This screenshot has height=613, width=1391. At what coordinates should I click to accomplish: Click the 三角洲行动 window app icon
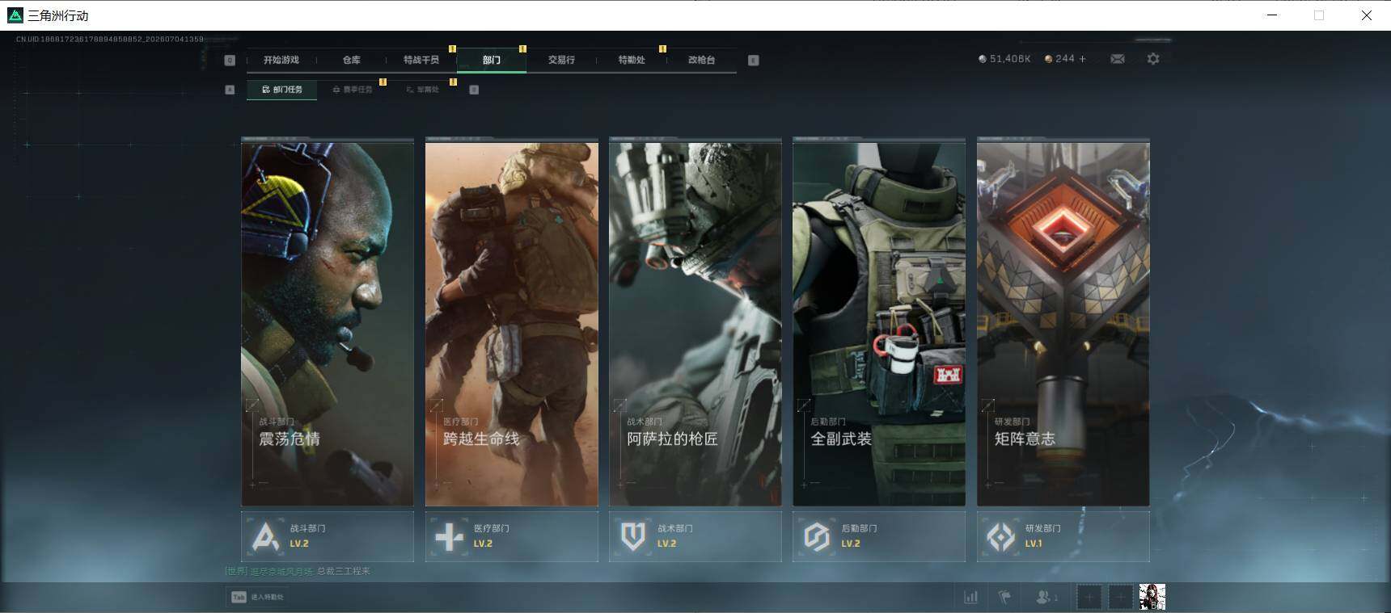click(x=15, y=15)
